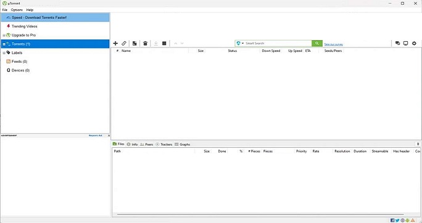The height and width of the screenshot is (223, 422).
Task: Click the green search magnifier button
Action: [317, 43]
